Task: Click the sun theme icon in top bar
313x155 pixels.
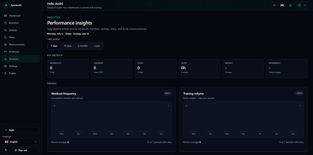Action: (x=274, y=5)
